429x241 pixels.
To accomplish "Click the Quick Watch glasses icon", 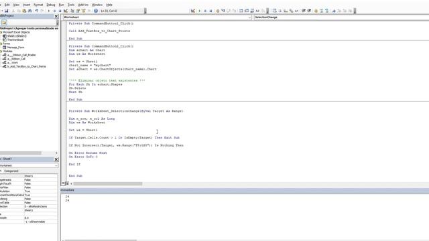I will (x=257, y=11).
